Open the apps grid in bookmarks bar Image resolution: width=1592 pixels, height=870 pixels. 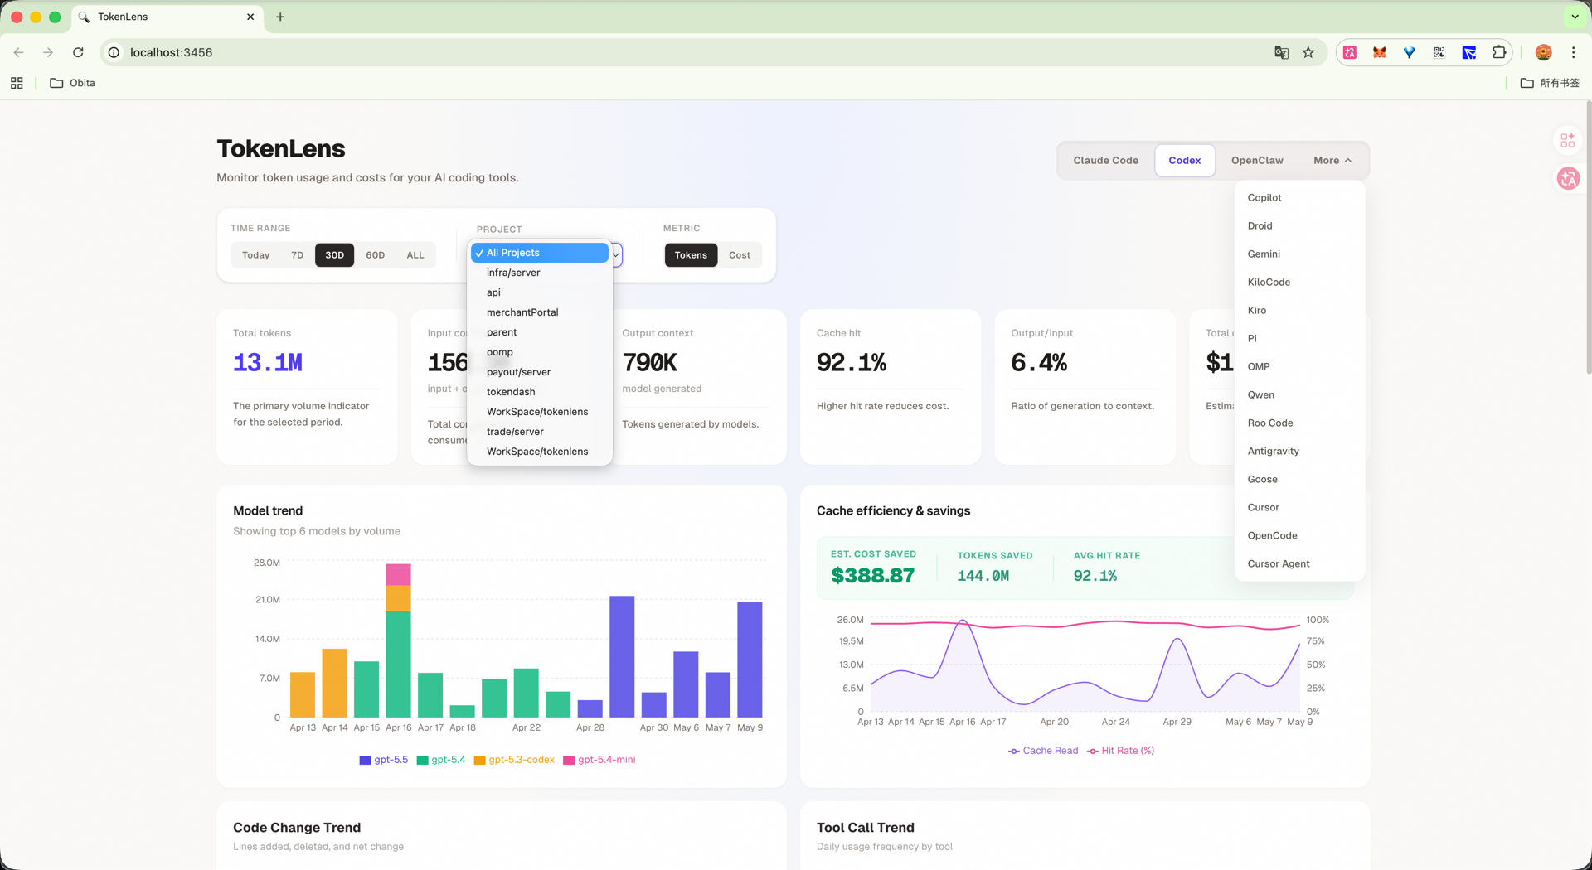17,83
